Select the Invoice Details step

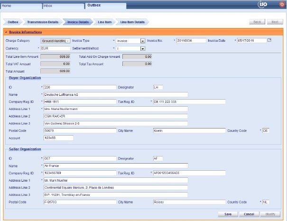tap(78, 22)
